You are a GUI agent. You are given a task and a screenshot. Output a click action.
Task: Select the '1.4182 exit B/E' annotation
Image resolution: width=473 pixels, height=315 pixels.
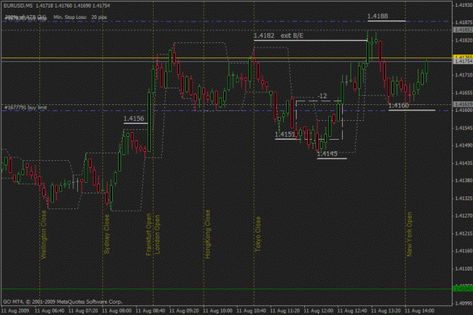[279, 36]
